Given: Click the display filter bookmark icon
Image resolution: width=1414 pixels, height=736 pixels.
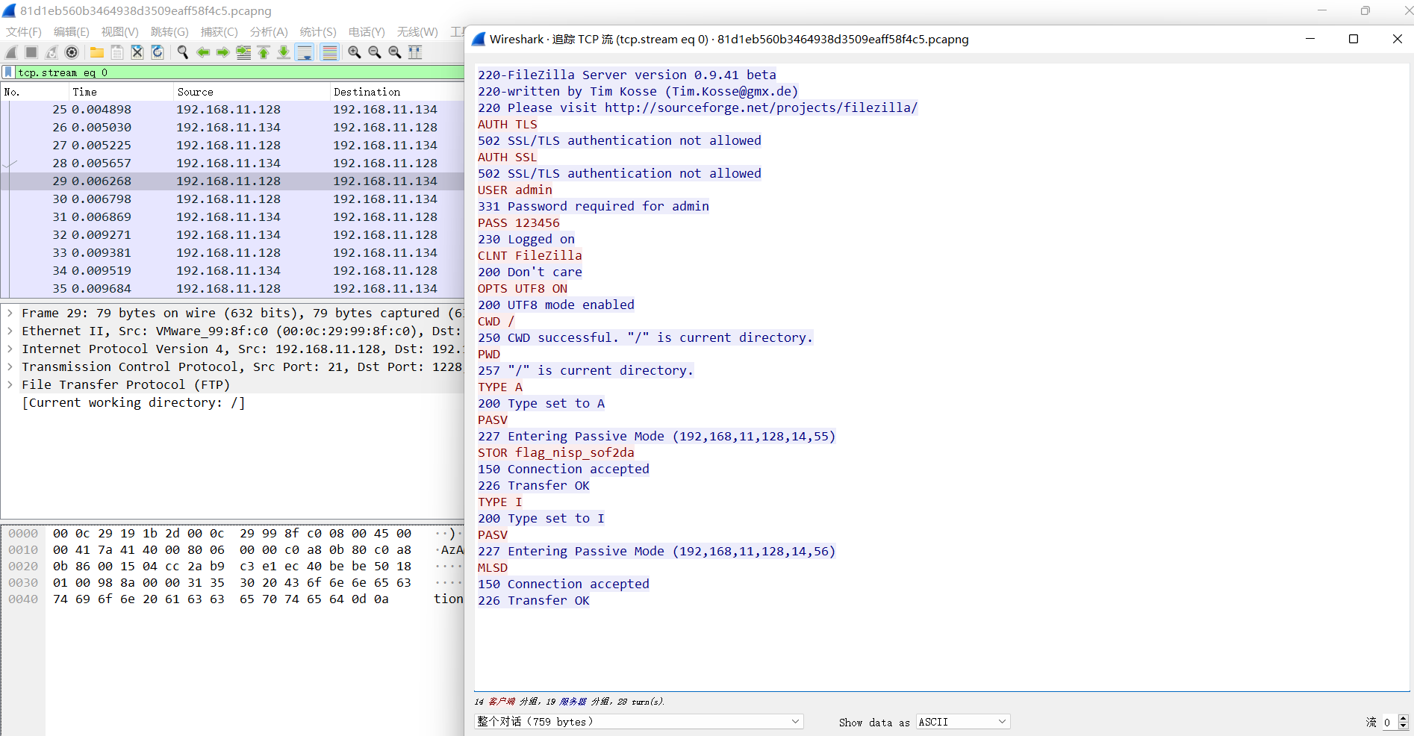Looking at the screenshot, I should tap(8, 72).
